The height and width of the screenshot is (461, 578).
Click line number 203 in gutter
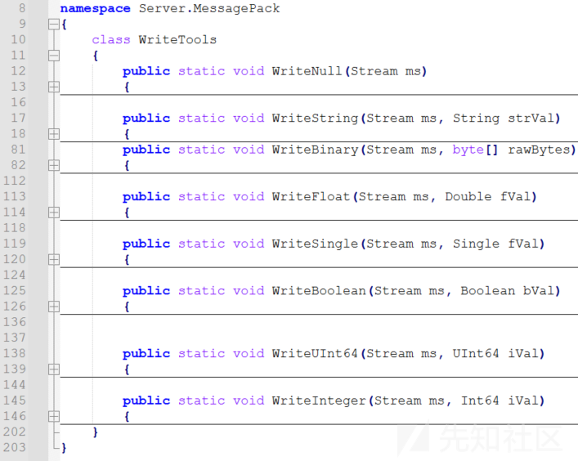point(15,447)
